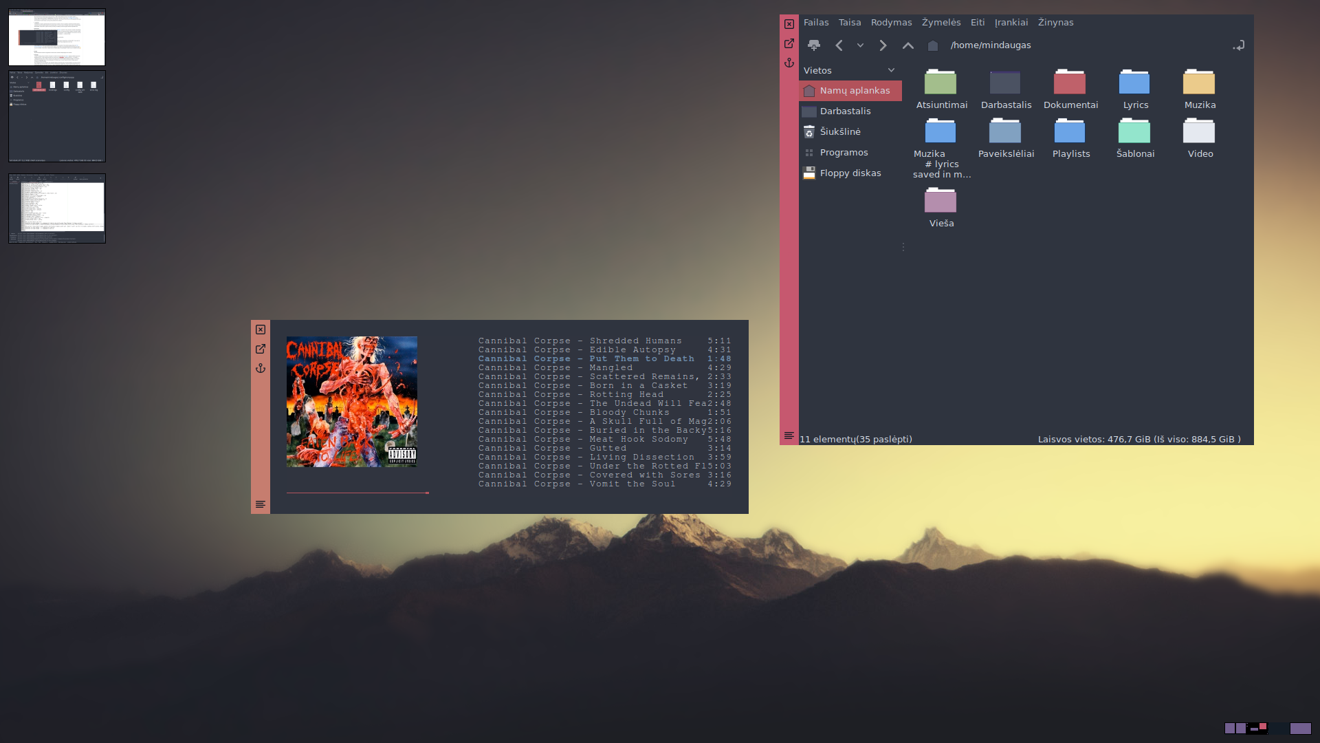The width and height of the screenshot is (1320, 743).
Task: Go up to parent folder icon
Action: click(x=908, y=45)
